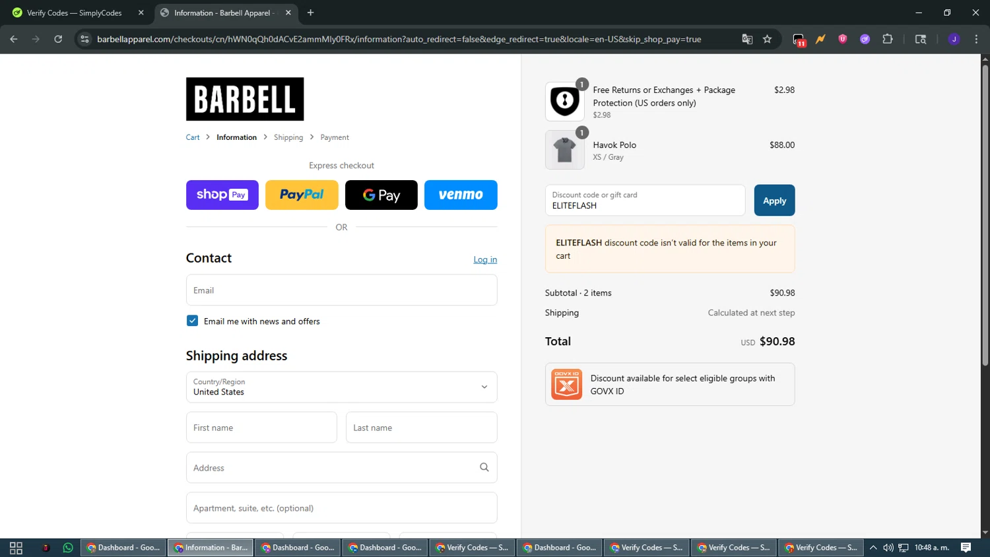The width and height of the screenshot is (990, 557).
Task: Pay with PayPal button
Action: coord(302,195)
